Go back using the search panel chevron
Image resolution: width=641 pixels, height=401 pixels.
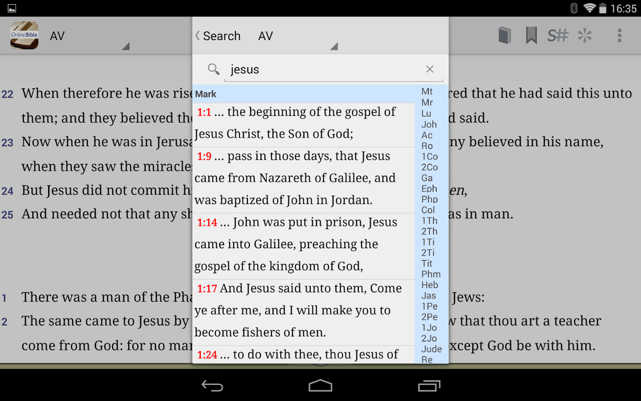(197, 36)
